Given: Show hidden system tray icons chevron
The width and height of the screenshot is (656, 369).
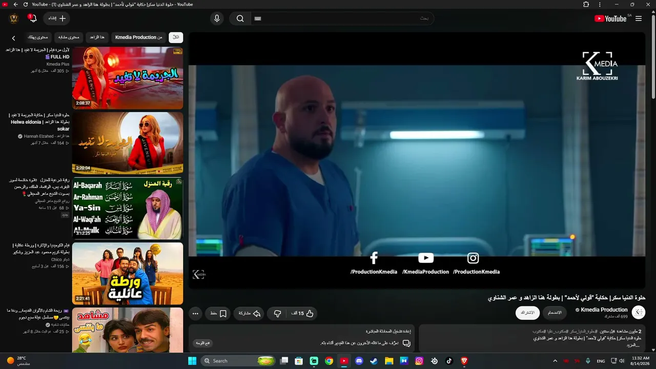Looking at the screenshot, I should [x=555, y=361].
